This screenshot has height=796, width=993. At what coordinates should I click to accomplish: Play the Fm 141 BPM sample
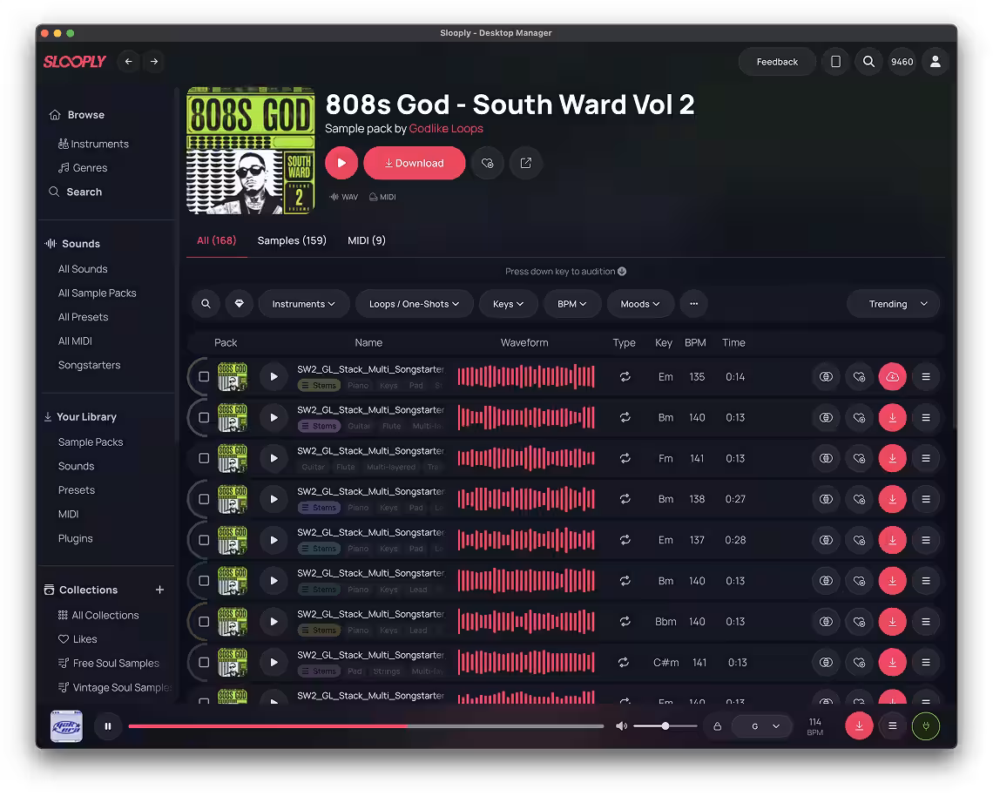274,458
